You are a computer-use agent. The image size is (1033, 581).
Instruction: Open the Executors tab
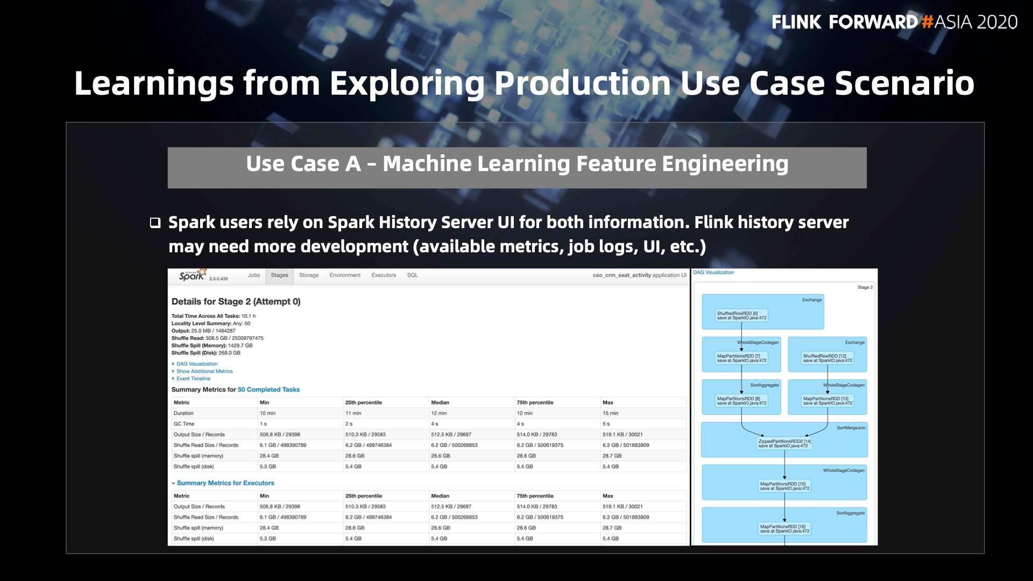pos(384,275)
